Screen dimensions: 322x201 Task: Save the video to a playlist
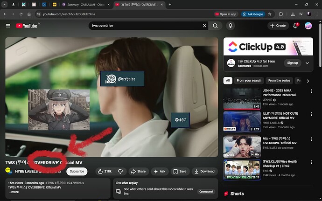point(179,171)
